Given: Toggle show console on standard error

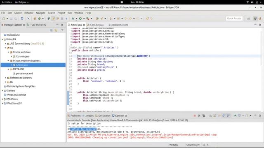Looking at the screenshot, I should (228, 116).
